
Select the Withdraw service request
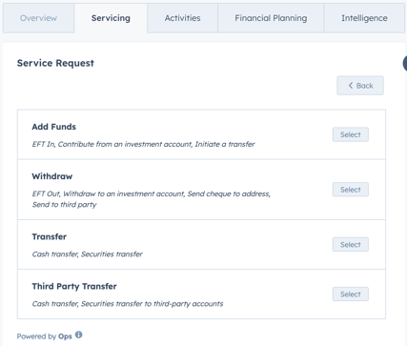(351, 190)
